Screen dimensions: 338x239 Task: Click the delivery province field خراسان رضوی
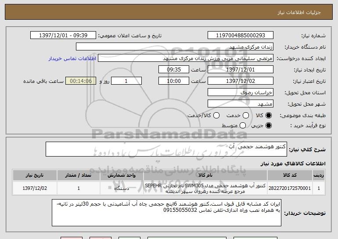pos(241,93)
